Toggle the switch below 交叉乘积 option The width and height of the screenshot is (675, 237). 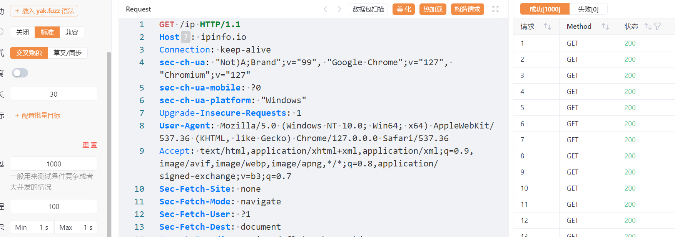20,73
